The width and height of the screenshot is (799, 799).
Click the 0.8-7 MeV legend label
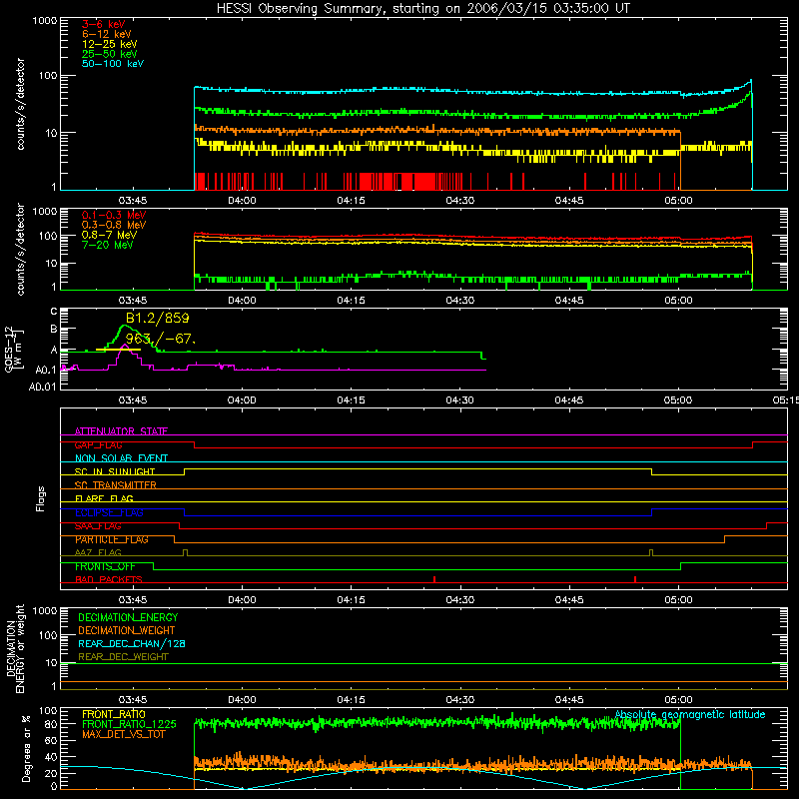coord(109,235)
